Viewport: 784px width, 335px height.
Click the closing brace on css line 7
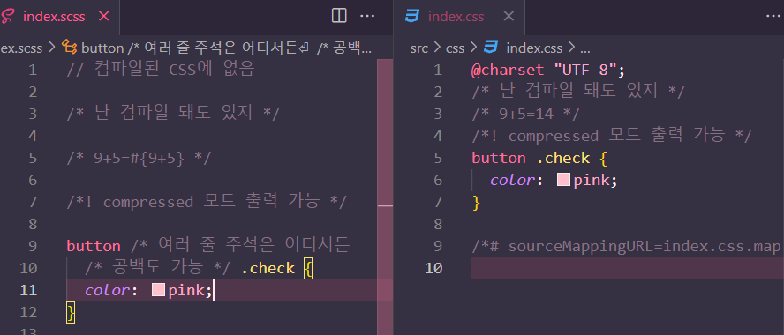pos(476,203)
